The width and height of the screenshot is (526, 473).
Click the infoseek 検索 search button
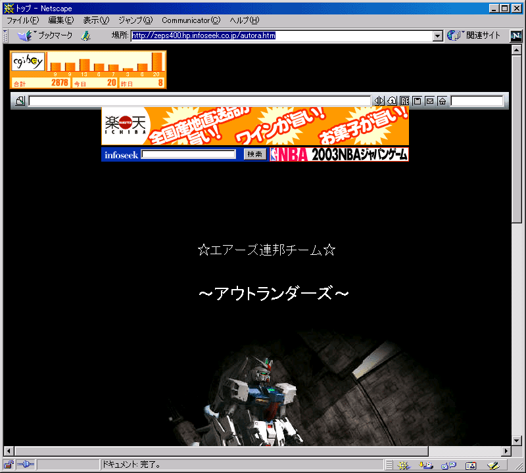coord(255,154)
